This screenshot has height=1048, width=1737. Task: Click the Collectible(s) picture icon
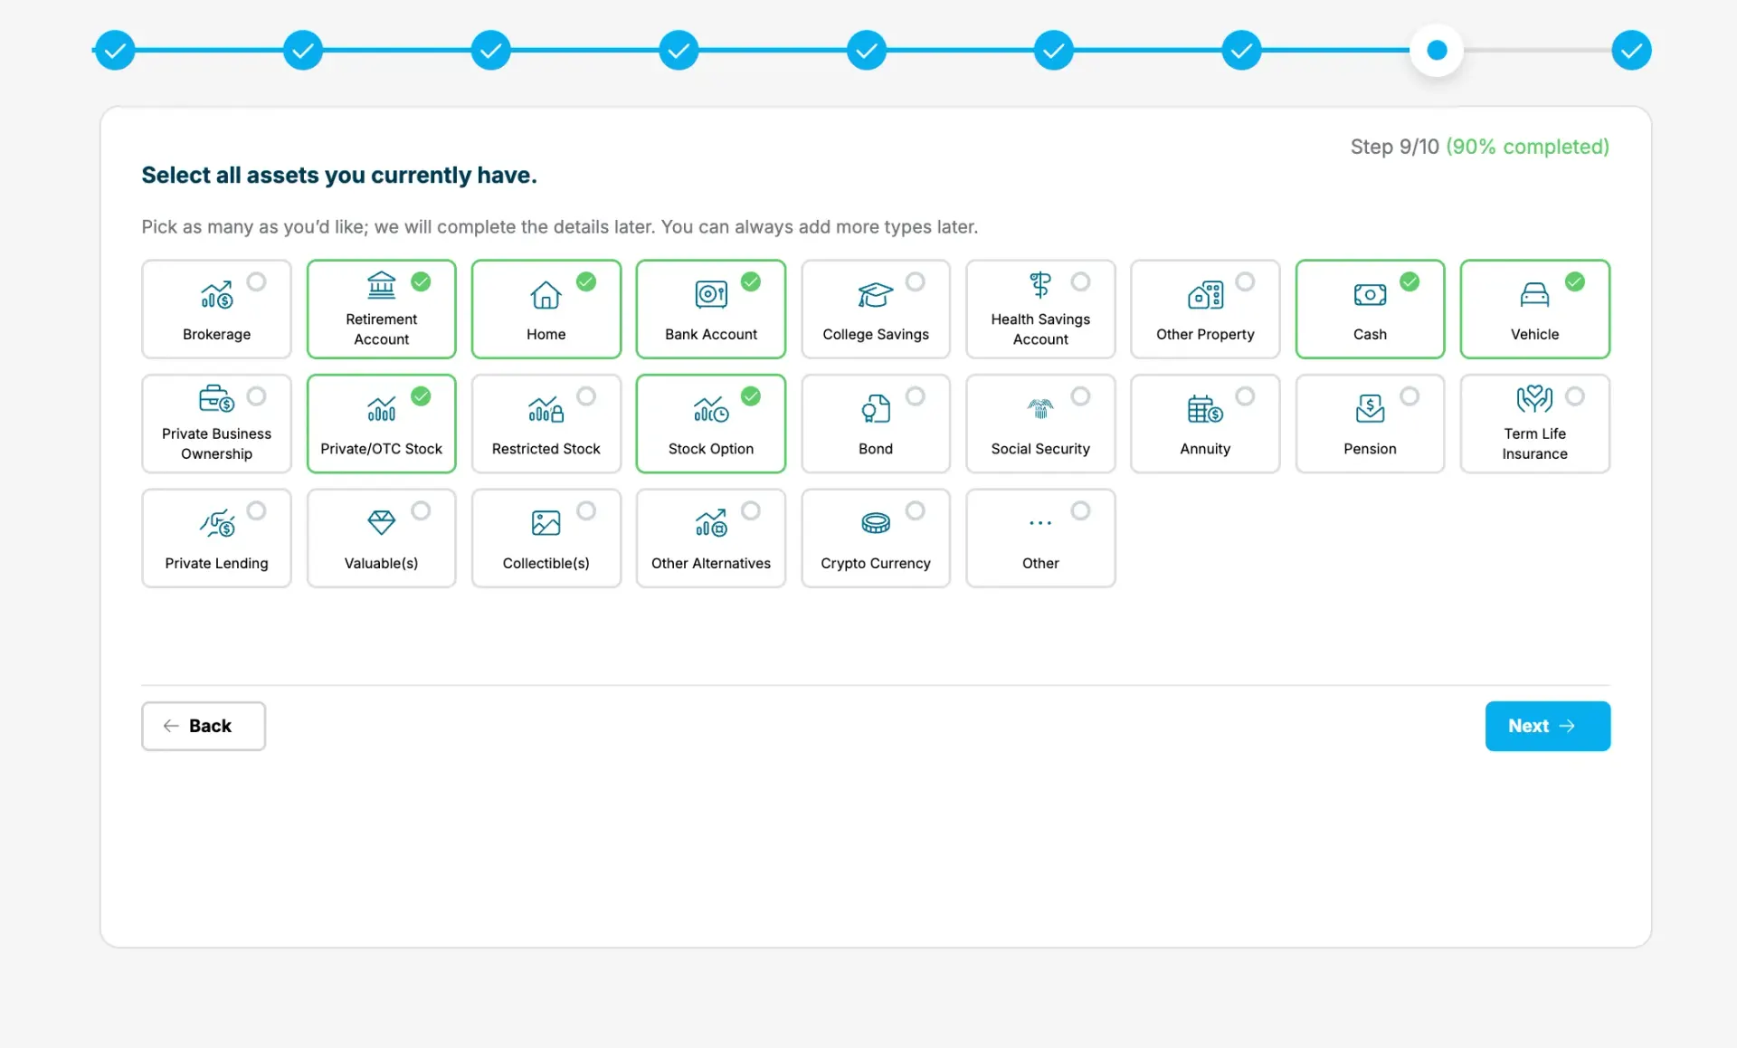546,523
